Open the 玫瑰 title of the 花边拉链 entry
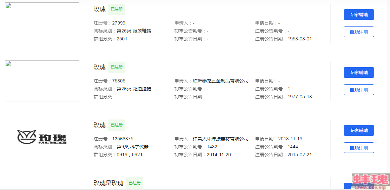The height and width of the screenshot is (190, 390). tap(100, 67)
